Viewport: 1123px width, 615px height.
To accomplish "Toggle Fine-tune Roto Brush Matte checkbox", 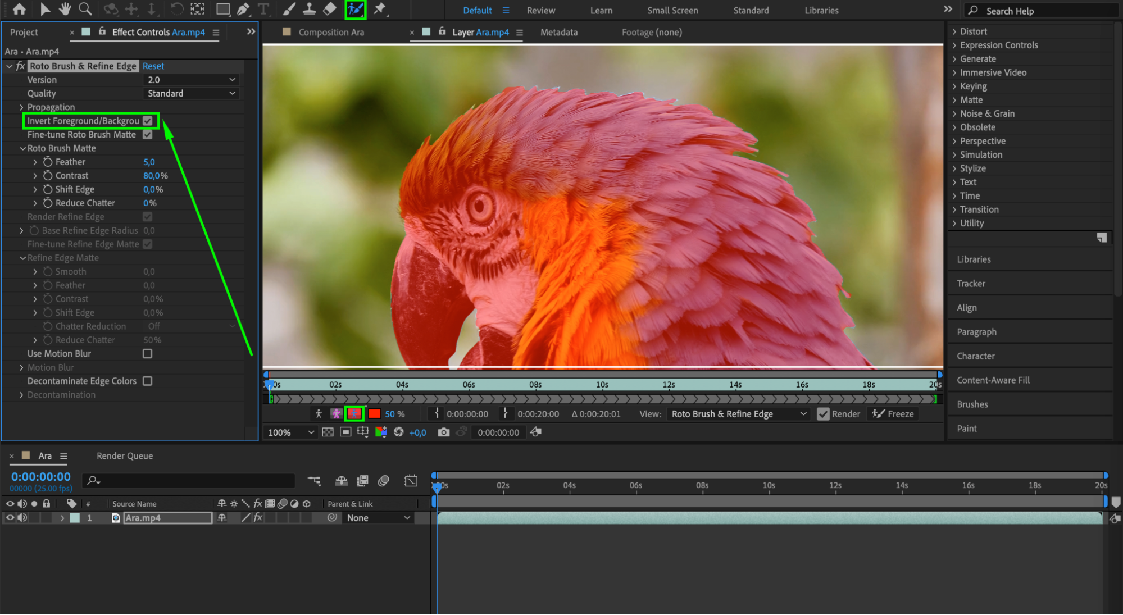I will (151, 135).
